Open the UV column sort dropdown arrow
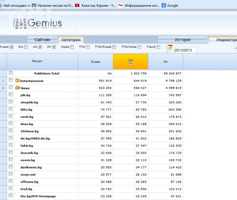237x200 pixels. point(131,64)
